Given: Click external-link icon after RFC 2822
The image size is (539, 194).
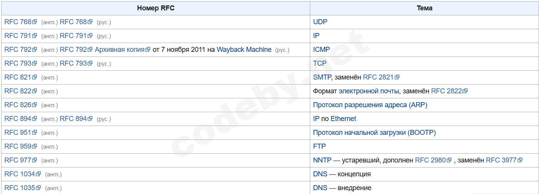Looking at the screenshot, I should 465,91.
